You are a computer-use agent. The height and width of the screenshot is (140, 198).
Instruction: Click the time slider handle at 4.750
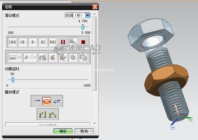pyautogui.click(x=83, y=27)
